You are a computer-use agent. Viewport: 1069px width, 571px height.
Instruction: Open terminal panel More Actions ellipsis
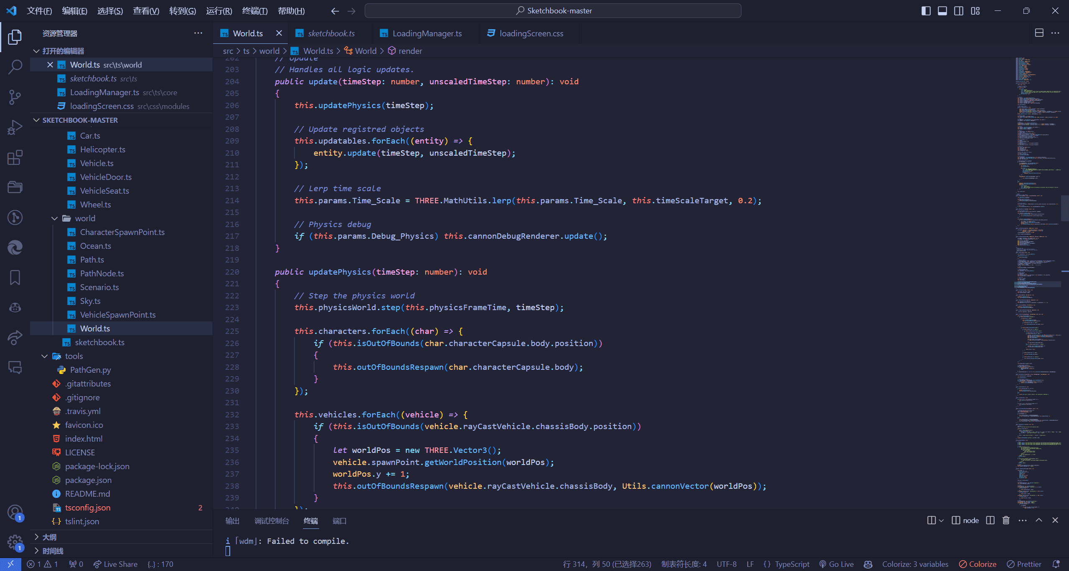click(1023, 520)
